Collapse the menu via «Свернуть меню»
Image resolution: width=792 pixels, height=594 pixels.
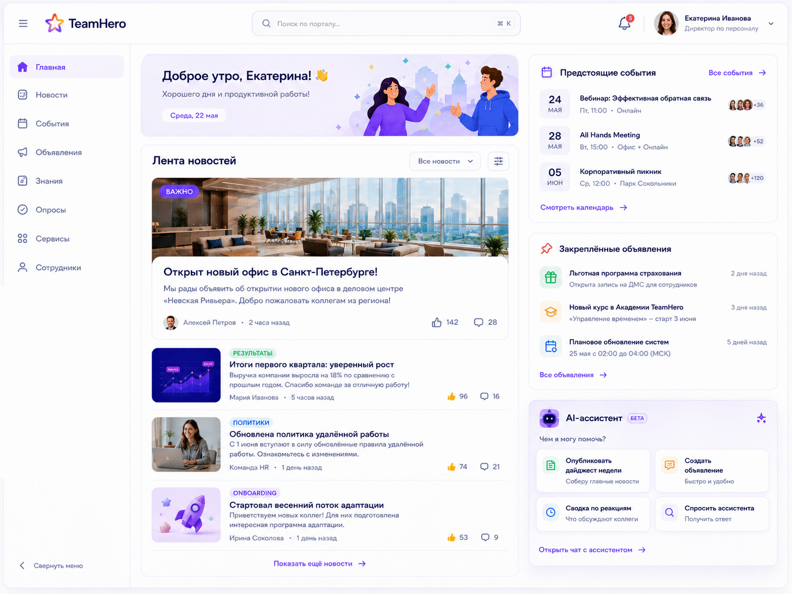click(51, 566)
